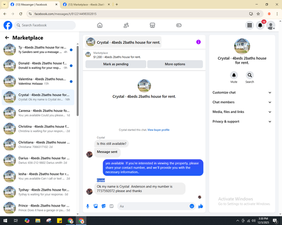Go back from Marketplace chats list
The width and height of the screenshot is (282, 225).
(x=7, y=38)
